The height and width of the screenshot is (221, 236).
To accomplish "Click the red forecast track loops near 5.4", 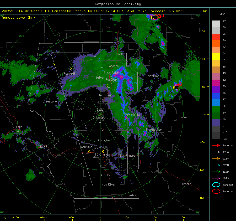I will click(x=180, y=84).
